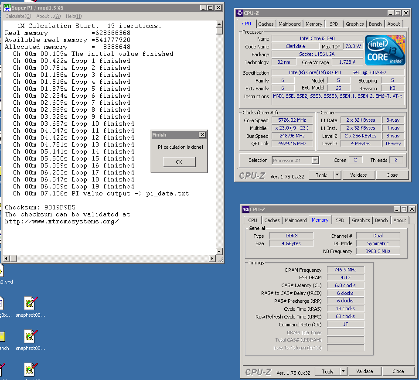Click Validate button in bottom CPU-Z
419x380 pixels.
364,371
